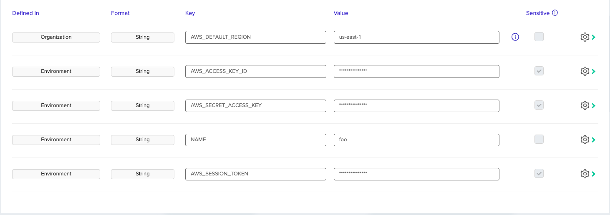Click info icon beside us-east-1 value
Screen dimensions: 610x215
[x=515, y=37]
